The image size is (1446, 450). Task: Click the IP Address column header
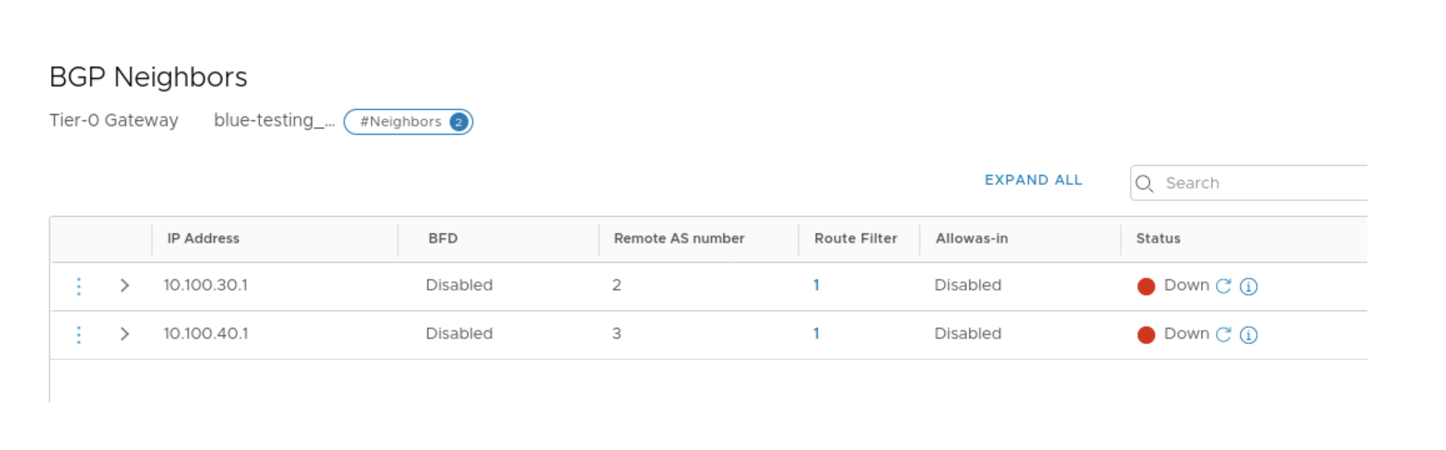[x=203, y=239]
